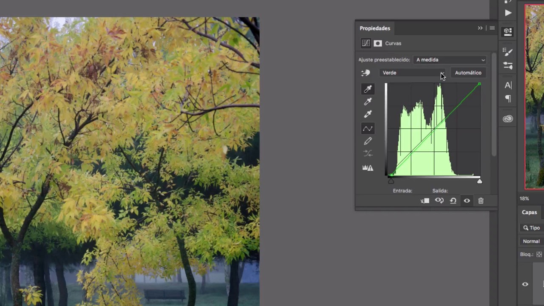This screenshot has height=306, width=544.
Task: Click the smooth curve values icon
Action: coord(368,153)
